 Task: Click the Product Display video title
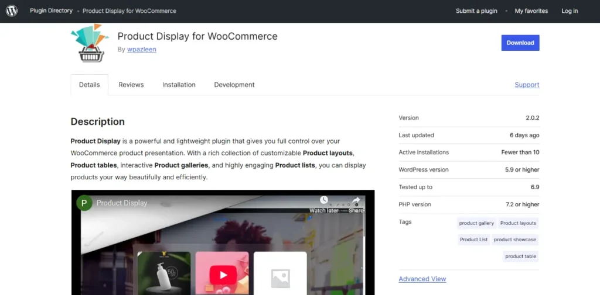pyautogui.click(x=122, y=203)
